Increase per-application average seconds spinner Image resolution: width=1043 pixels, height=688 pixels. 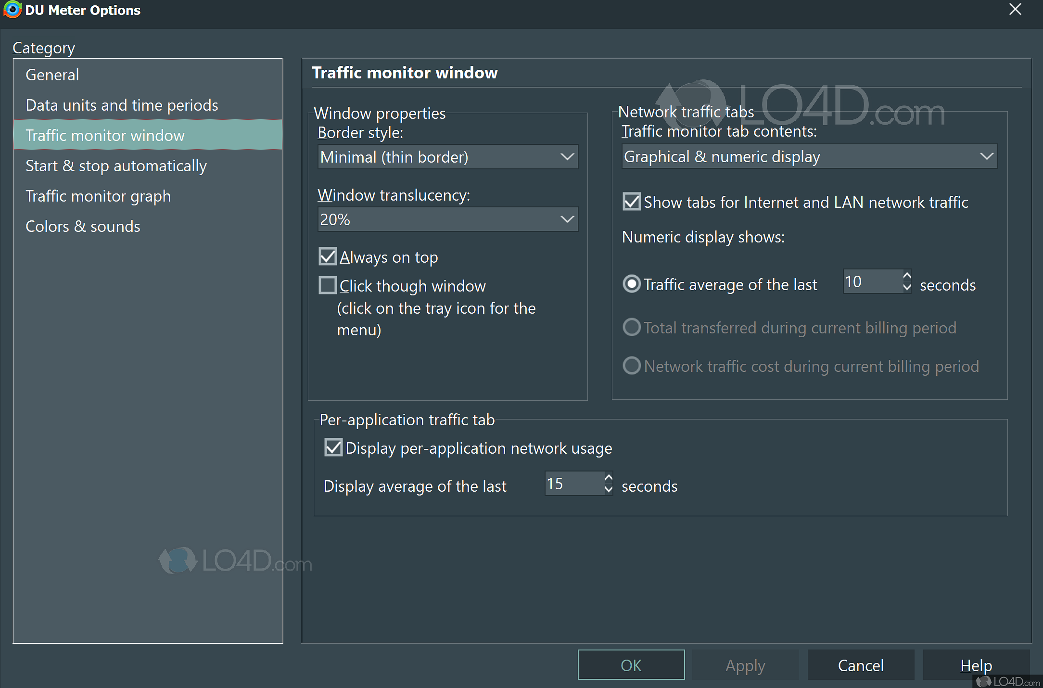[609, 478]
